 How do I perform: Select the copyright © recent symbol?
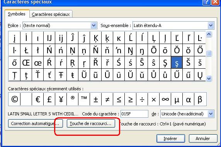click(14, 99)
